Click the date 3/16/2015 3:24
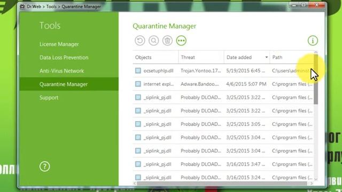The image size is (342, 192). 246,178
